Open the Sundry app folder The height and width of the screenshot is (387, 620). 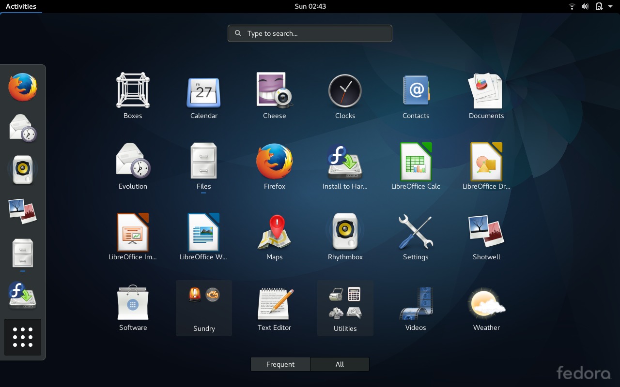[x=203, y=302]
